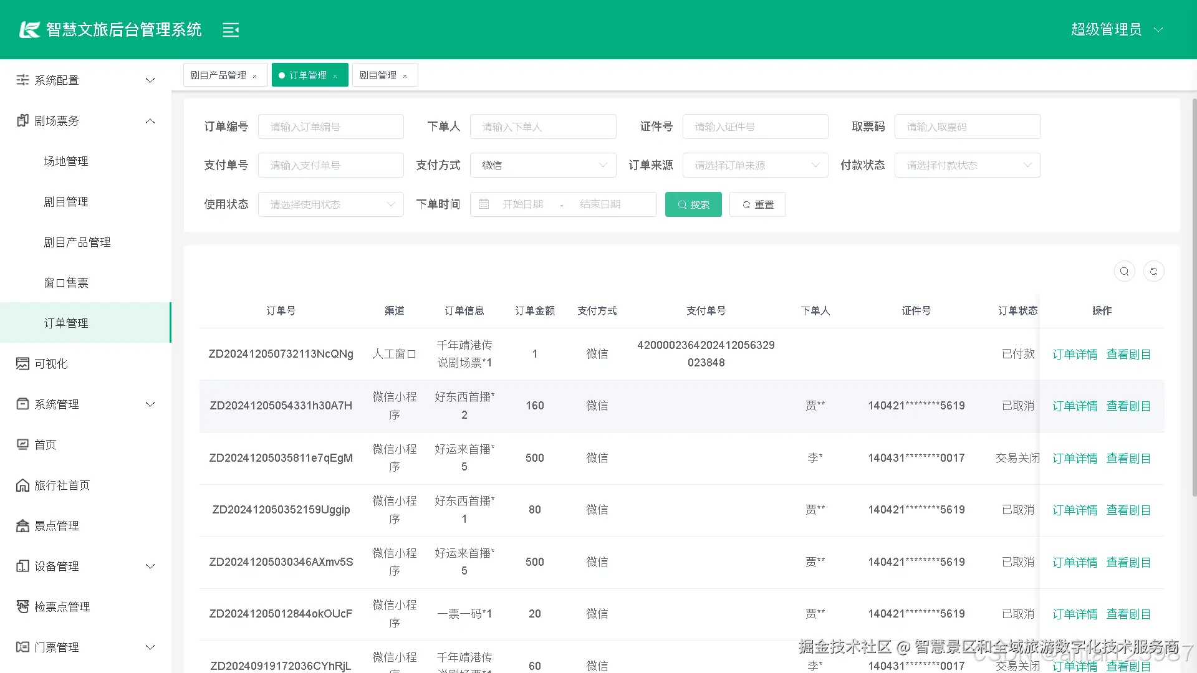Open the 订单来源 dropdown
1197x673 pixels.
[755, 165]
